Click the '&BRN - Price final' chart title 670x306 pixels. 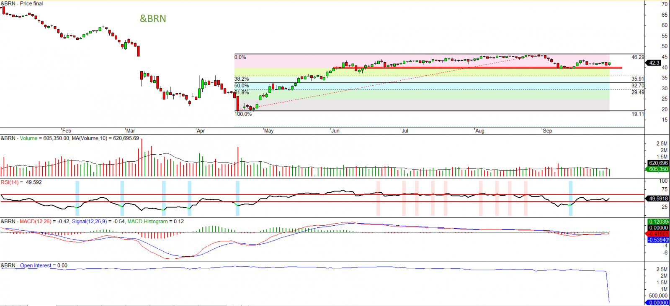[x=22, y=3]
